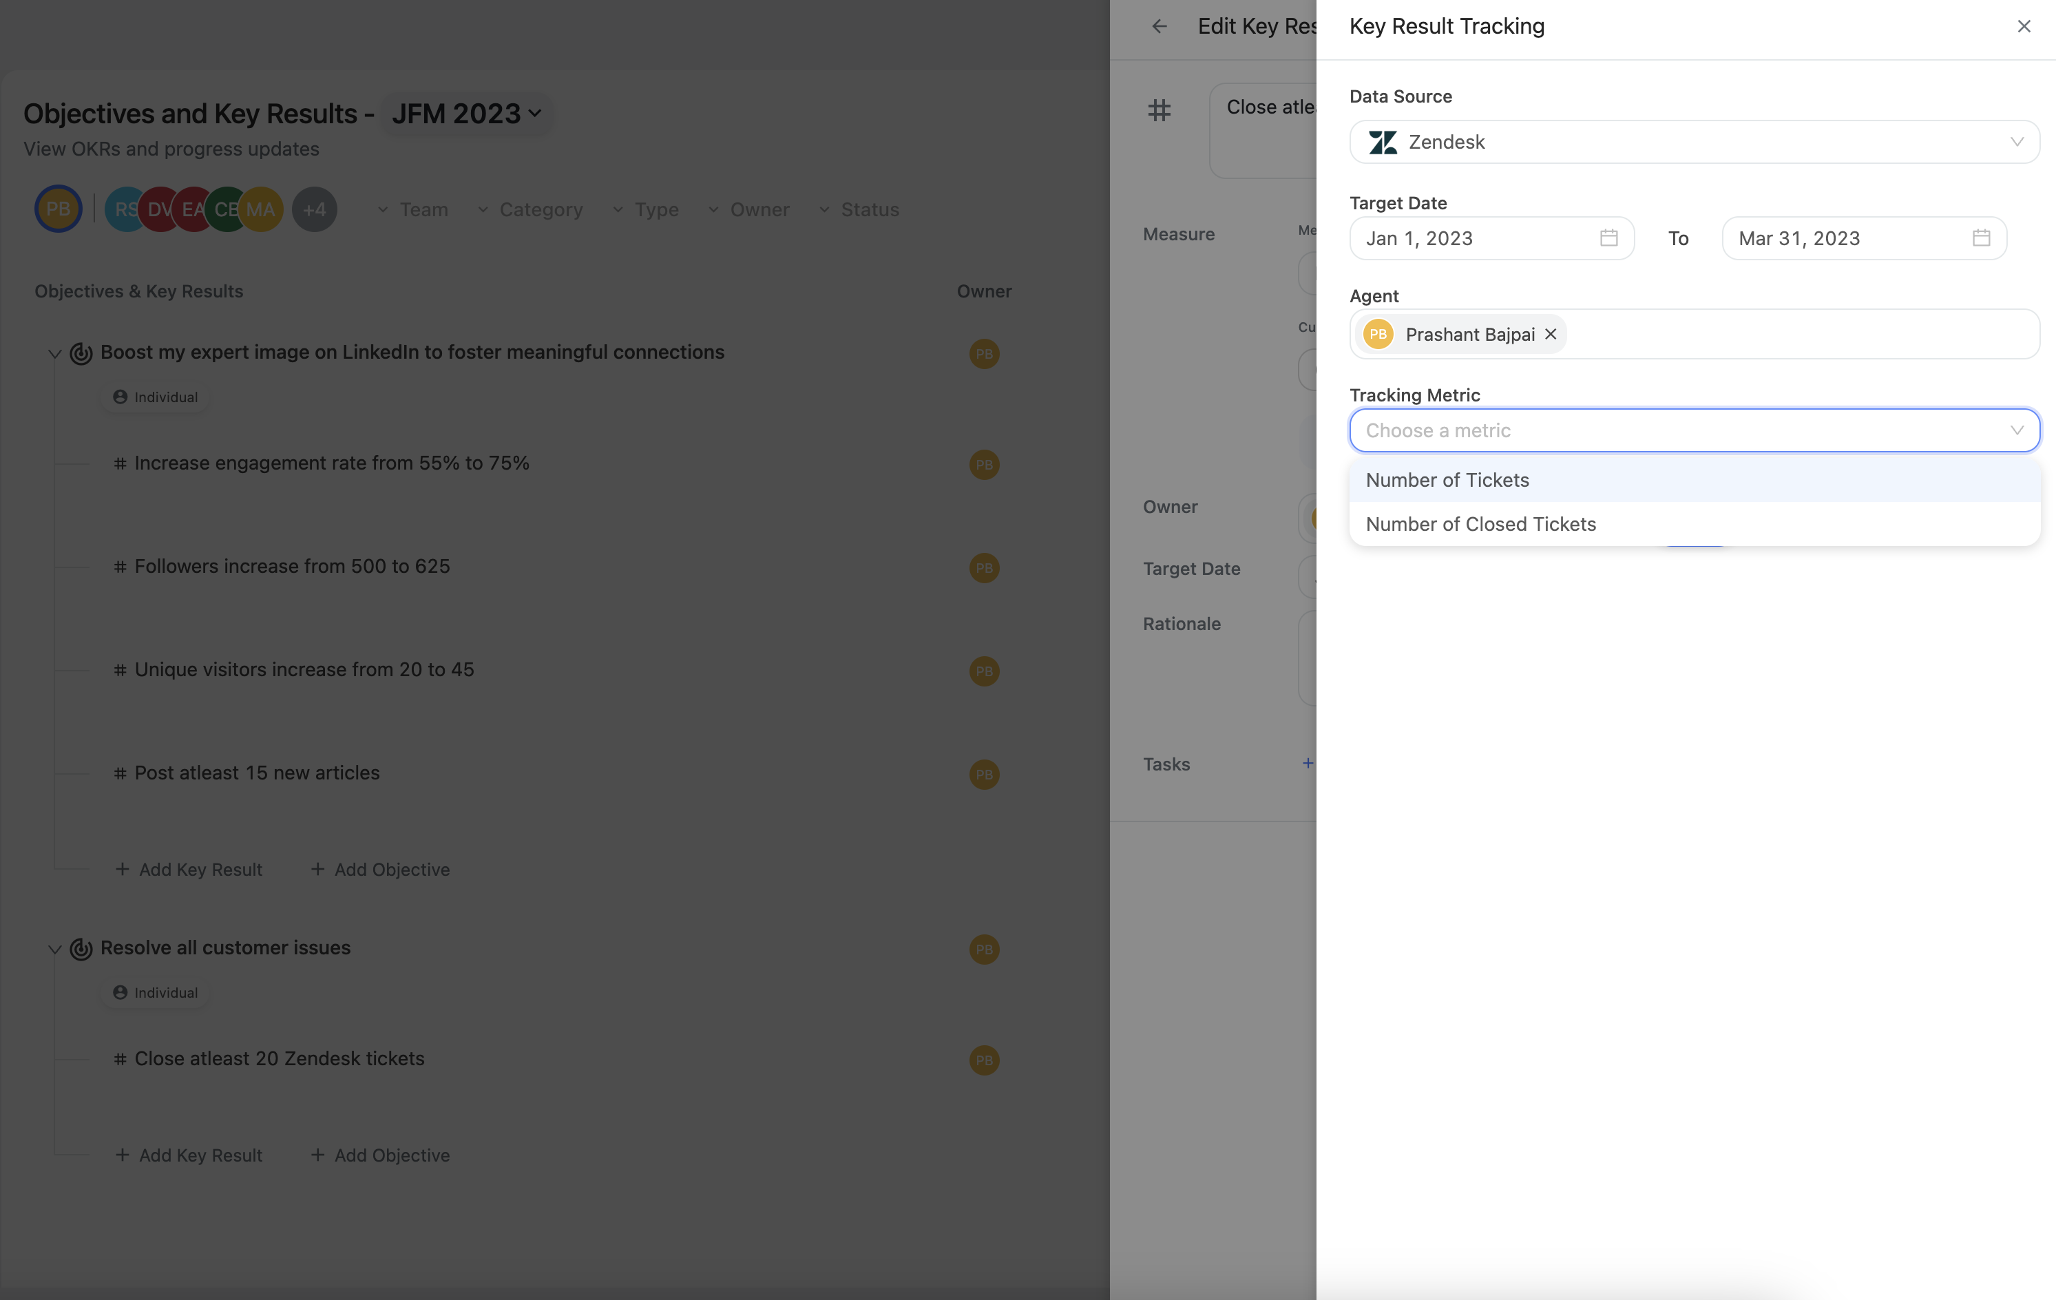Screen dimensions: 2056x1300
Task: Click the Jan 1, 2023 start date field
Action: pyautogui.click(x=1491, y=238)
